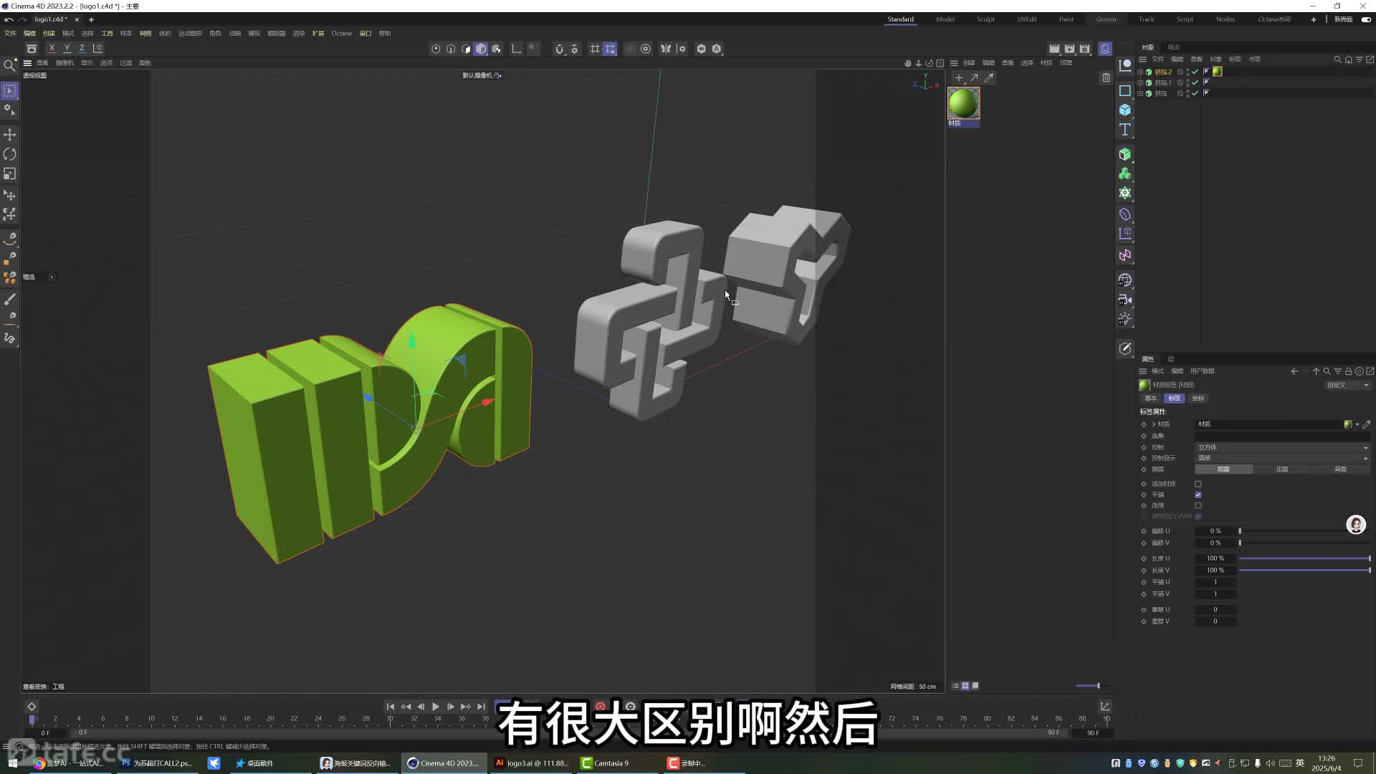
Task: Open the 投射显示 dropdown
Action: [x=1281, y=458]
